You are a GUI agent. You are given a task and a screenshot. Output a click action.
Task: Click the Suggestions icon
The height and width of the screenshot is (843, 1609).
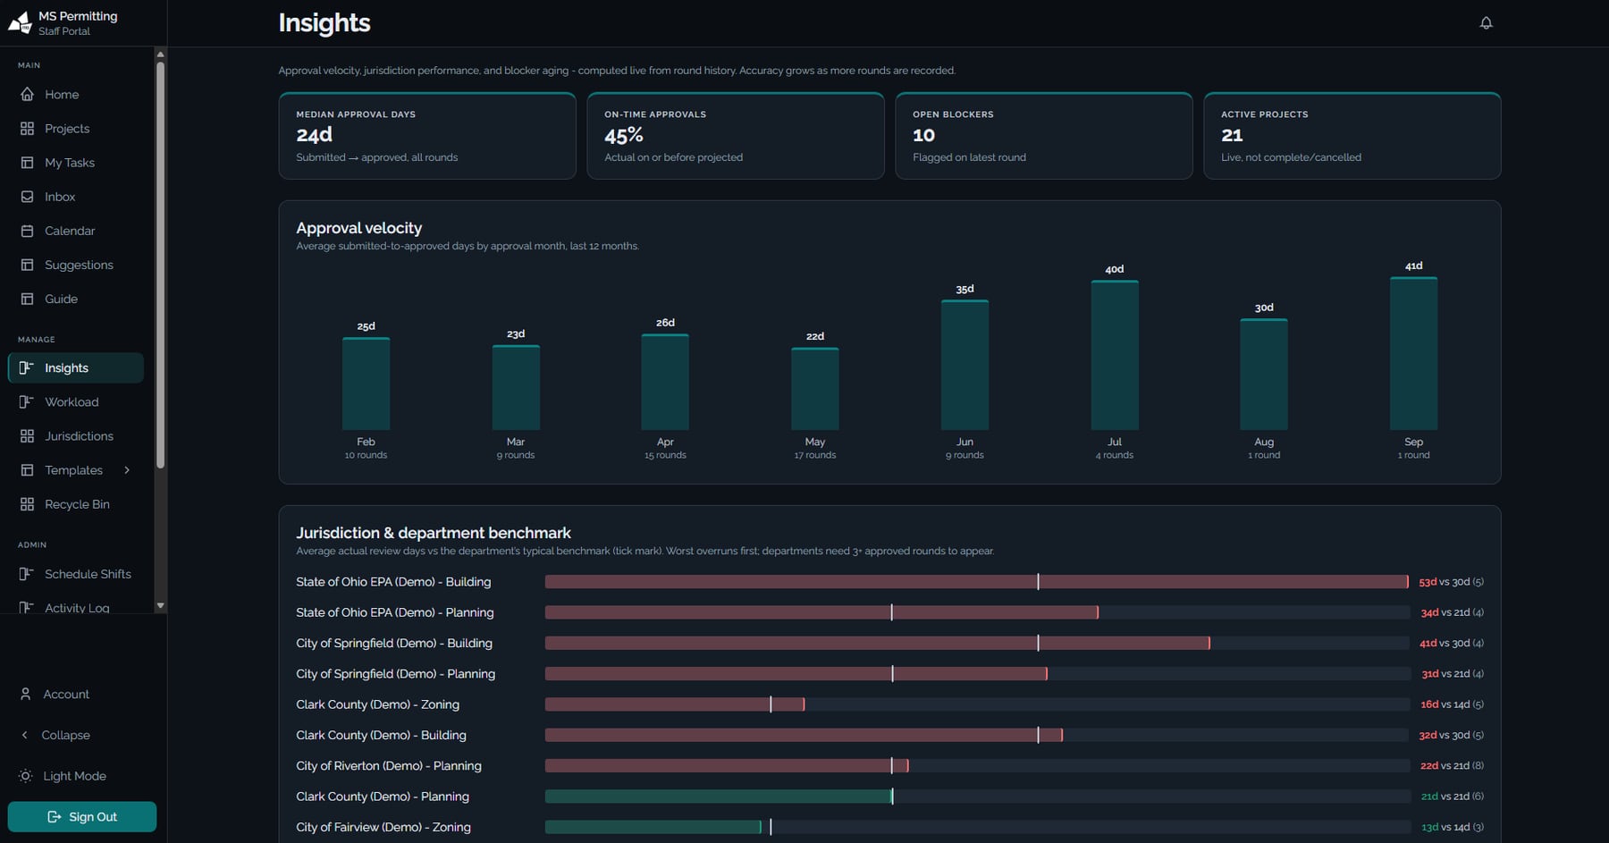[27, 265]
